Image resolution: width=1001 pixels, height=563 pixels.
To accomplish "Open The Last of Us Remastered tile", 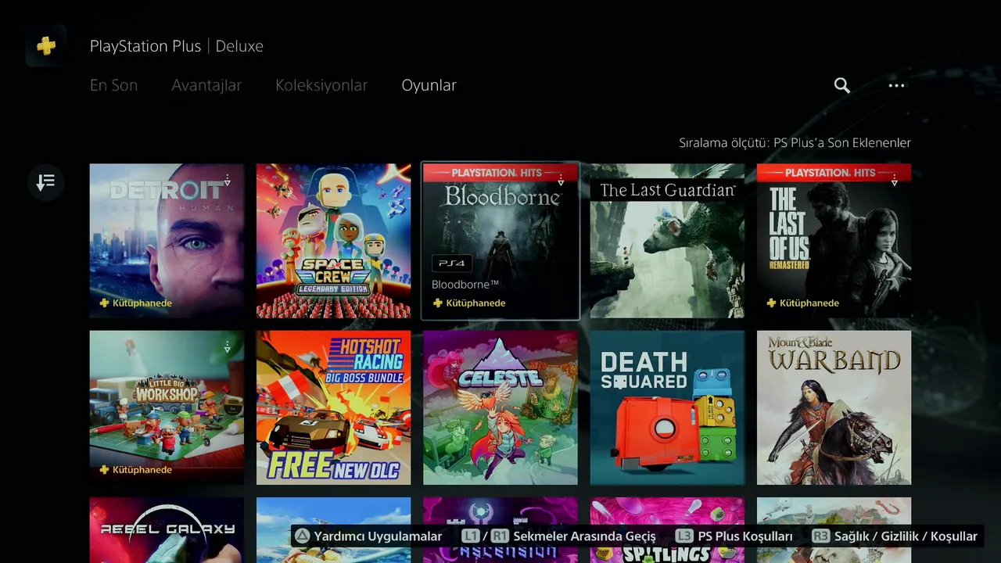I will 834,241.
